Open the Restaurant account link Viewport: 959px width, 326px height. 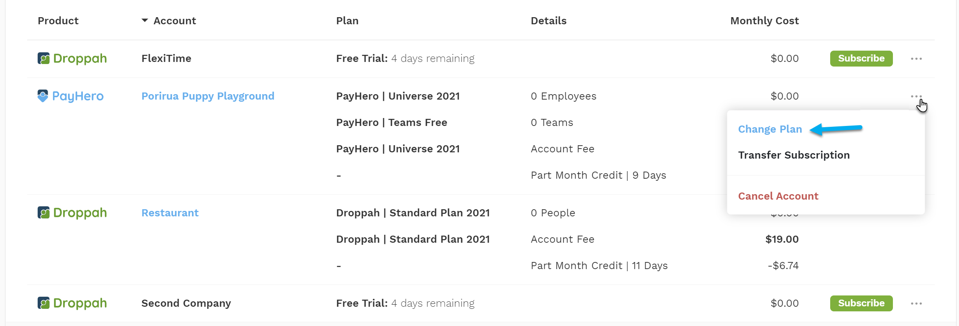[x=170, y=213]
